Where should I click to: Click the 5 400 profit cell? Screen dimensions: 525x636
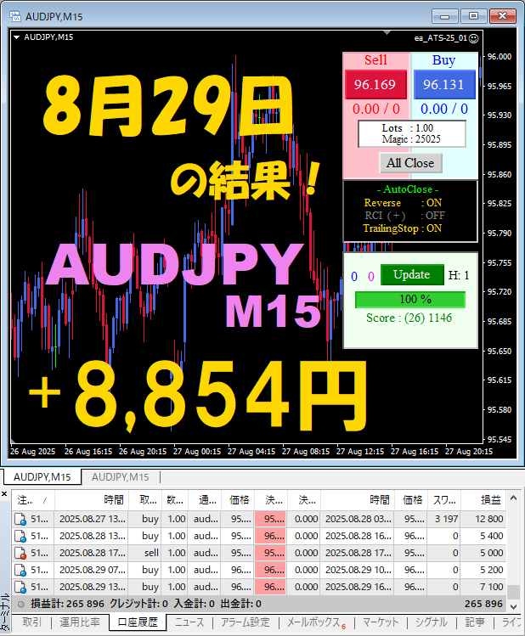pyautogui.click(x=483, y=536)
